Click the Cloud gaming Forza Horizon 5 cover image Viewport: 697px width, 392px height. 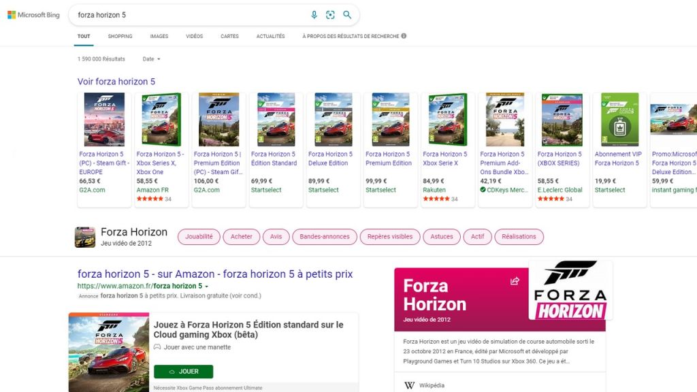(109, 353)
